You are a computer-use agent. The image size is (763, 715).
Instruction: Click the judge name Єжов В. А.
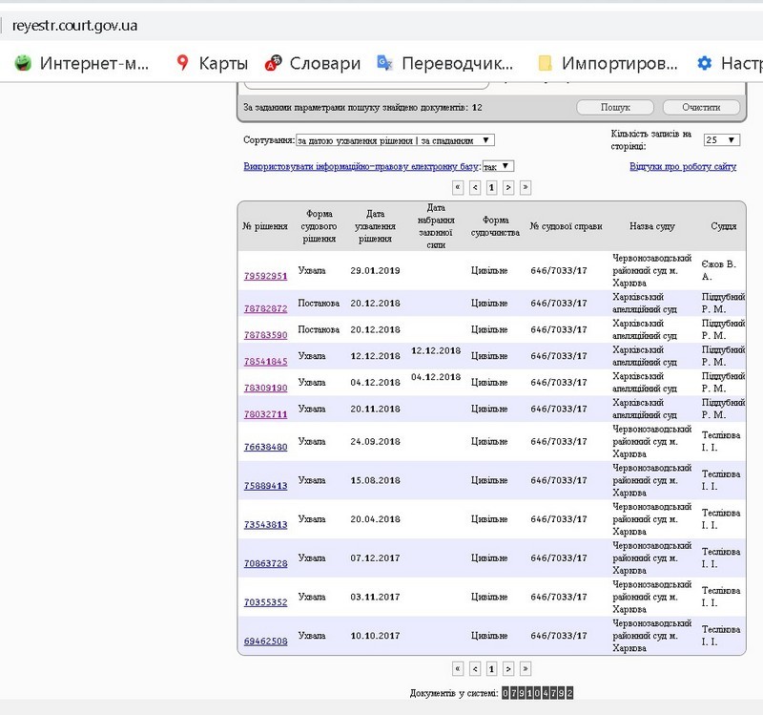[x=719, y=270]
